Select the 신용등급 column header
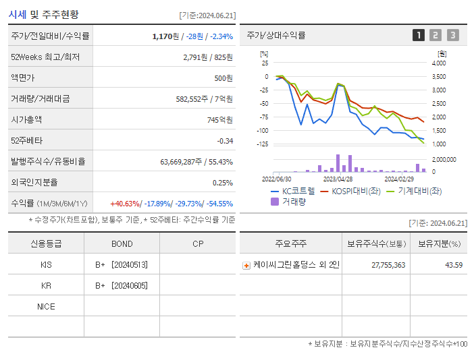The image size is (474, 354). click(46, 243)
